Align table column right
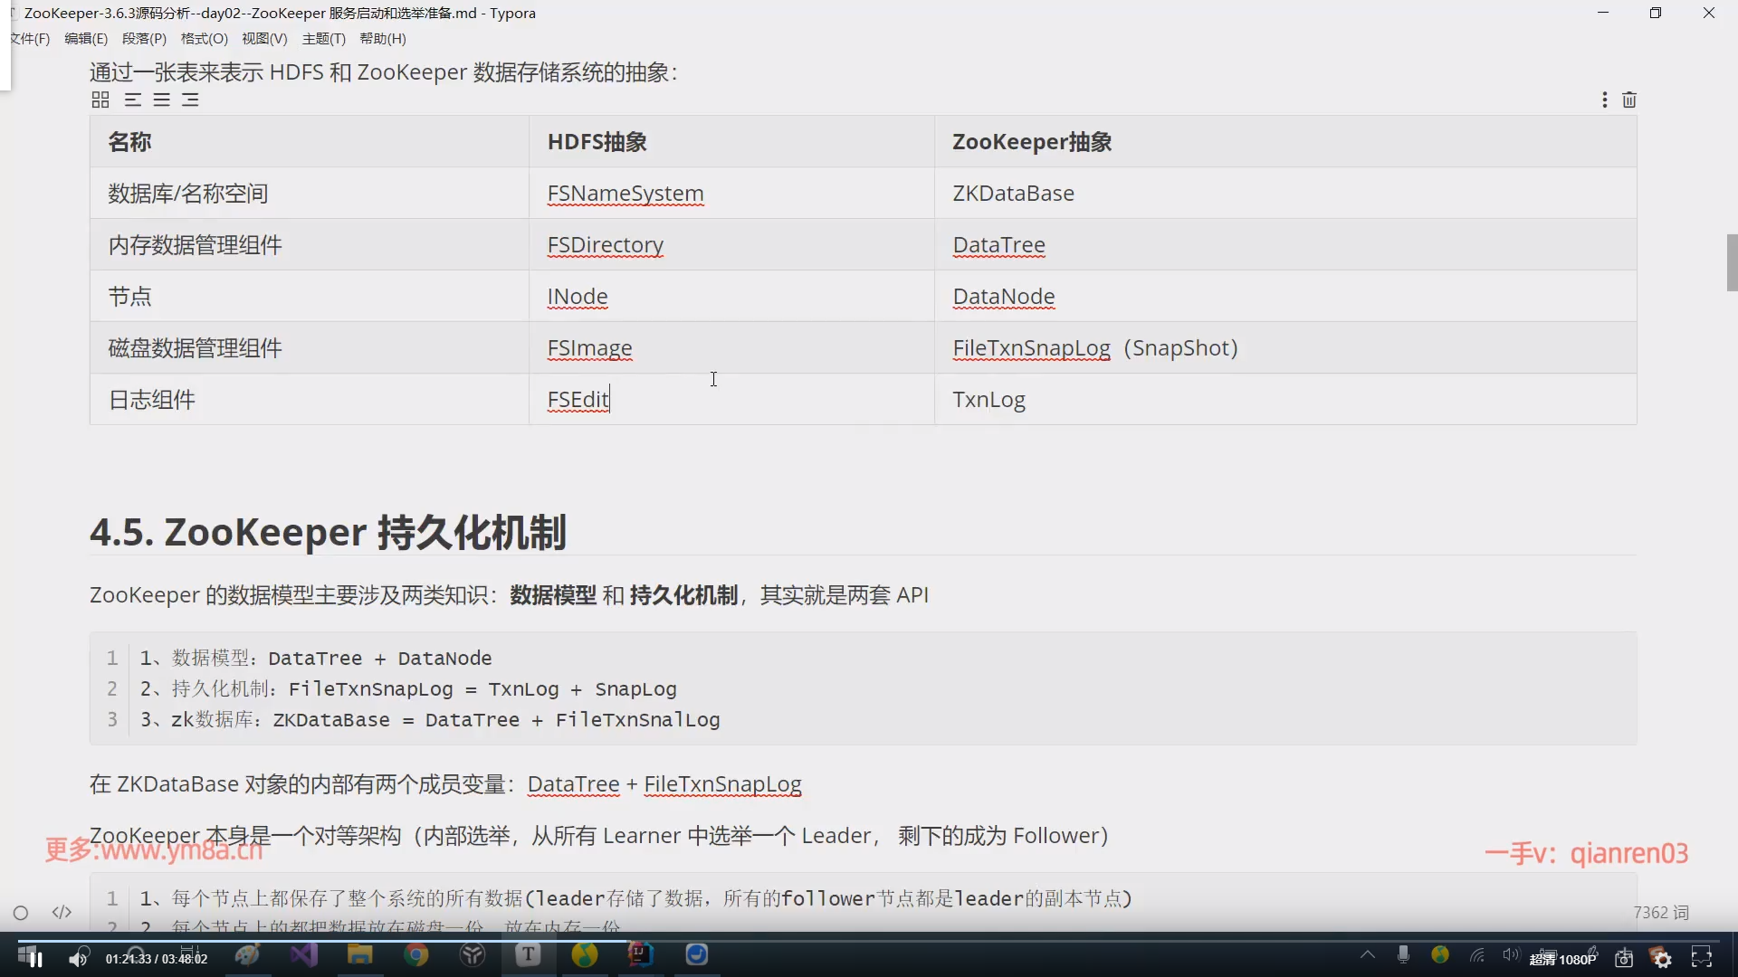This screenshot has height=977, width=1738. click(190, 100)
